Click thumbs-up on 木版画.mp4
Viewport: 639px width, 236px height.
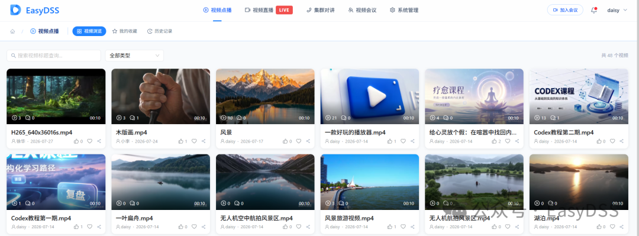tap(181, 141)
